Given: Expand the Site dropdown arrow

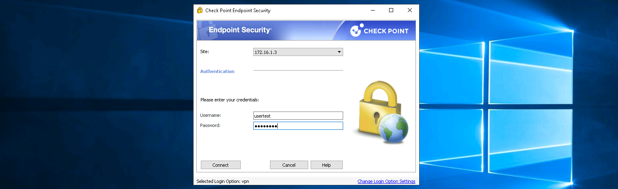Looking at the screenshot, I should coord(339,52).
